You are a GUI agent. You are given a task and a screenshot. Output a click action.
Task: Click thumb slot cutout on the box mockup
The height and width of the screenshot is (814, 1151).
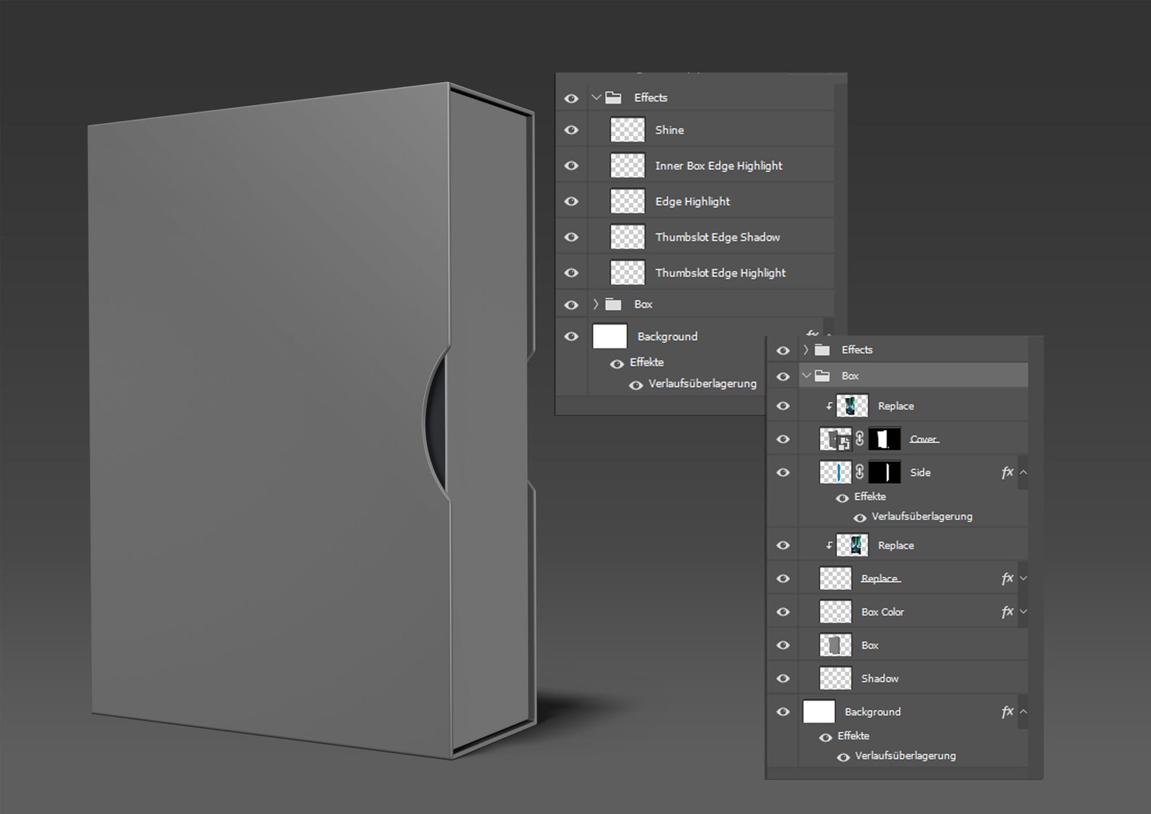tap(436, 423)
